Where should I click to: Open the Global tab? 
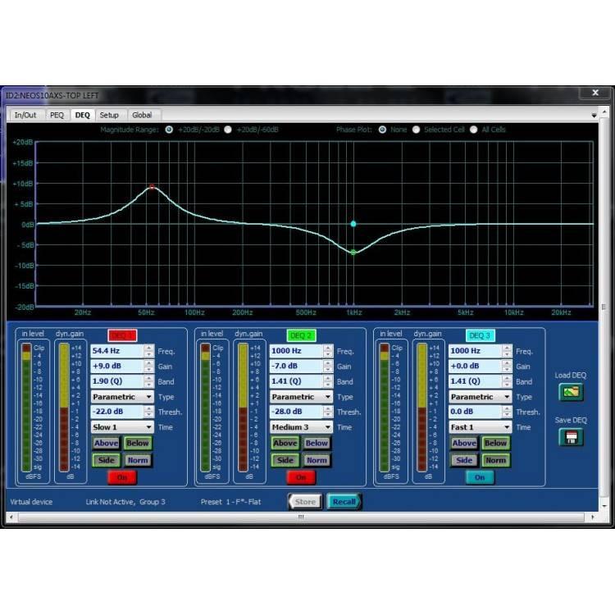click(142, 116)
